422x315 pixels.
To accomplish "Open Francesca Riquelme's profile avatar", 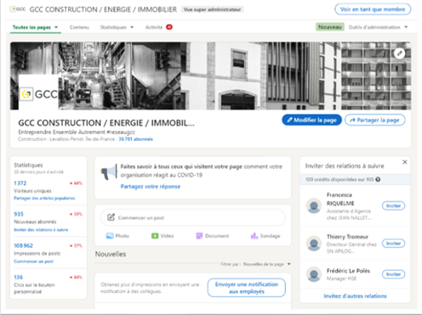I will pos(314,205).
